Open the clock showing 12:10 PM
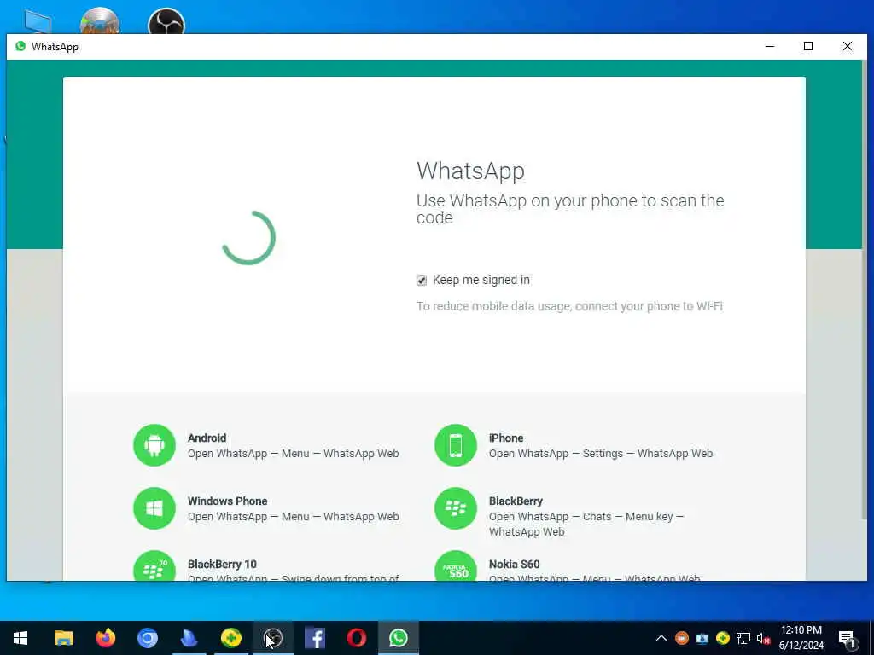 801,638
